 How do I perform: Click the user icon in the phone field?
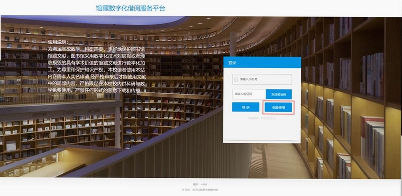coord(236,79)
